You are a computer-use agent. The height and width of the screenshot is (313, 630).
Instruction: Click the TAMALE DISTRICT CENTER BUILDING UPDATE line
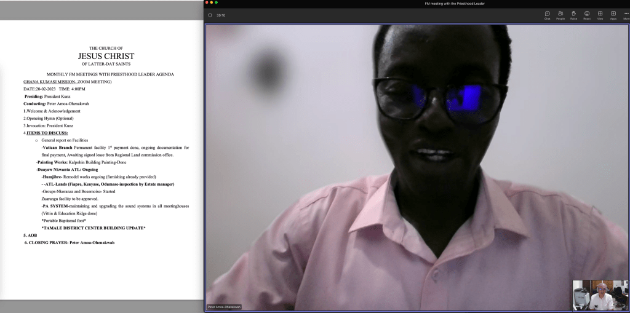[x=94, y=228]
